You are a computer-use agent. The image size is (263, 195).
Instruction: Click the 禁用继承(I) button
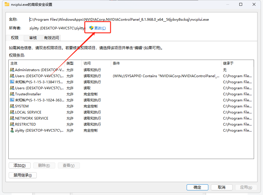pos(23,175)
